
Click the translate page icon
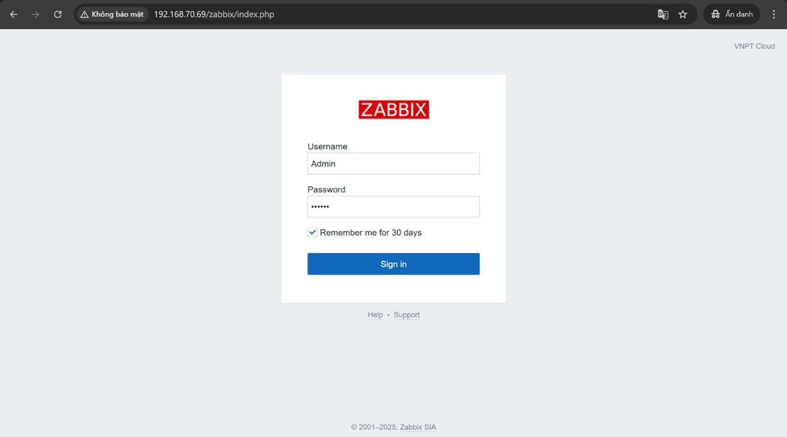click(663, 14)
